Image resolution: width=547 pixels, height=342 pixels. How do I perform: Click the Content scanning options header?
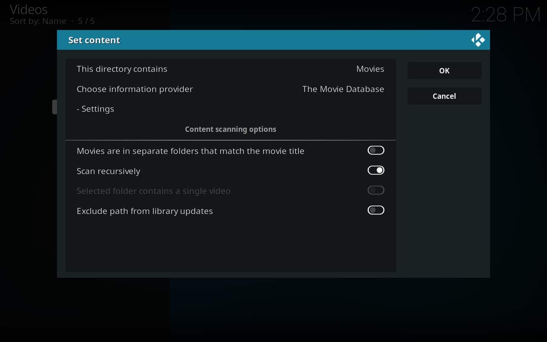coord(231,129)
